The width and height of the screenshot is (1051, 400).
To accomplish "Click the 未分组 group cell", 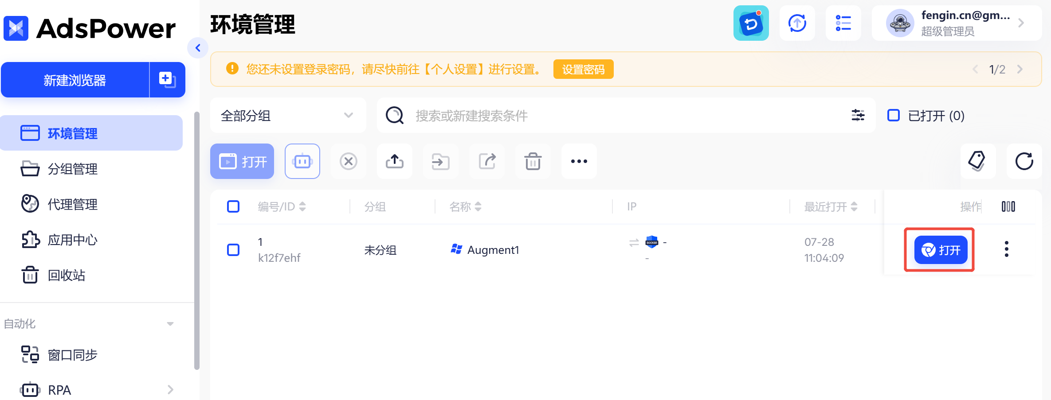I will [x=380, y=250].
